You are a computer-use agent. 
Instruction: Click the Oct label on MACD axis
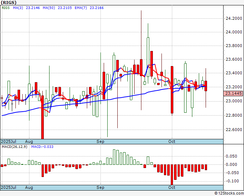172,187
